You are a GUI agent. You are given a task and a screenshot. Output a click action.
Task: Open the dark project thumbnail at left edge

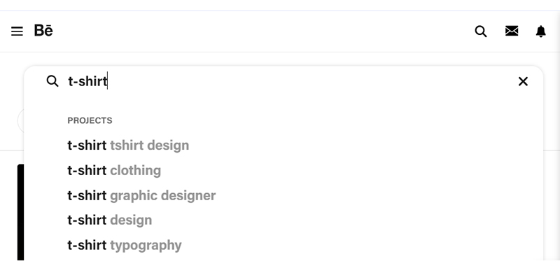[20, 210]
